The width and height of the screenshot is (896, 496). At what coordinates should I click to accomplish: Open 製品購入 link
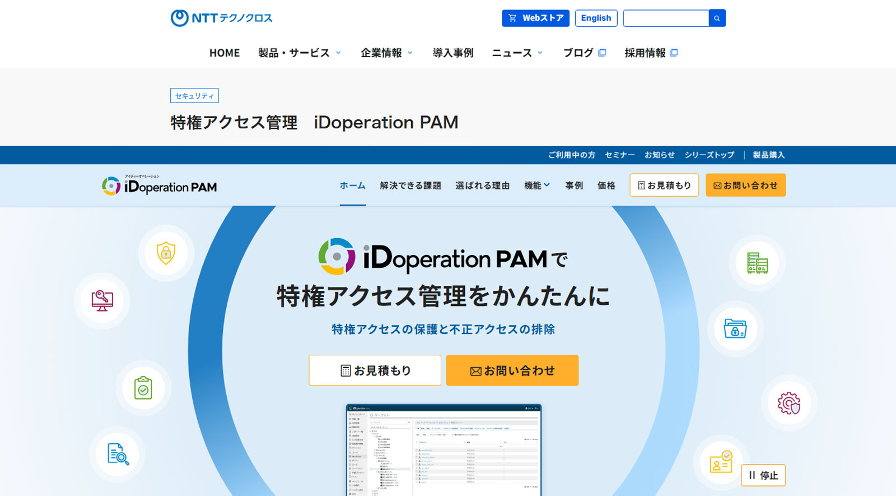pyautogui.click(x=769, y=155)
